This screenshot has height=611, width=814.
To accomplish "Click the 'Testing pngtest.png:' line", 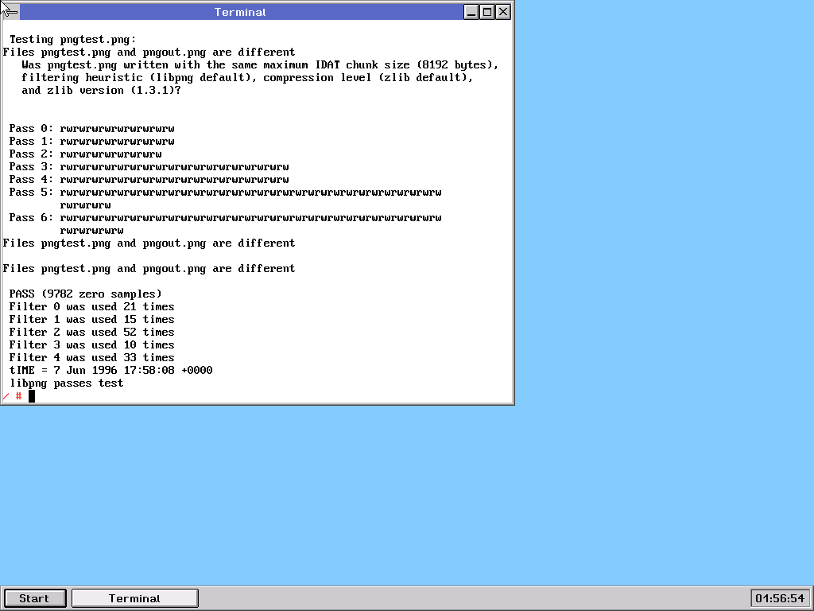I will 73,39.
